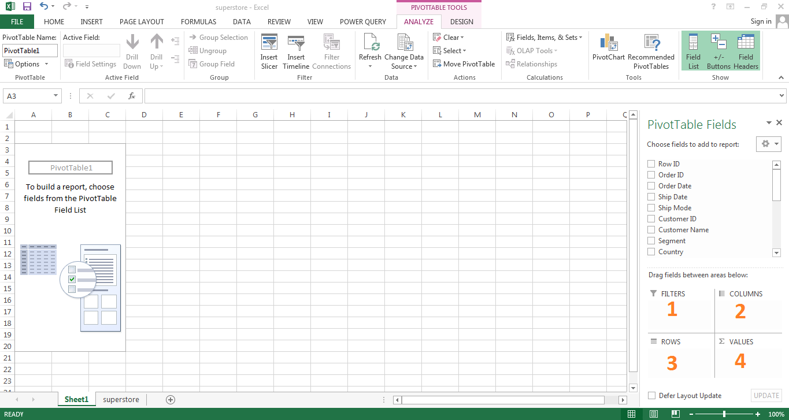Click the Insert Slicer icon
Image resolution: width=789 pixels, height=420 pixels.
coord(269,43)
